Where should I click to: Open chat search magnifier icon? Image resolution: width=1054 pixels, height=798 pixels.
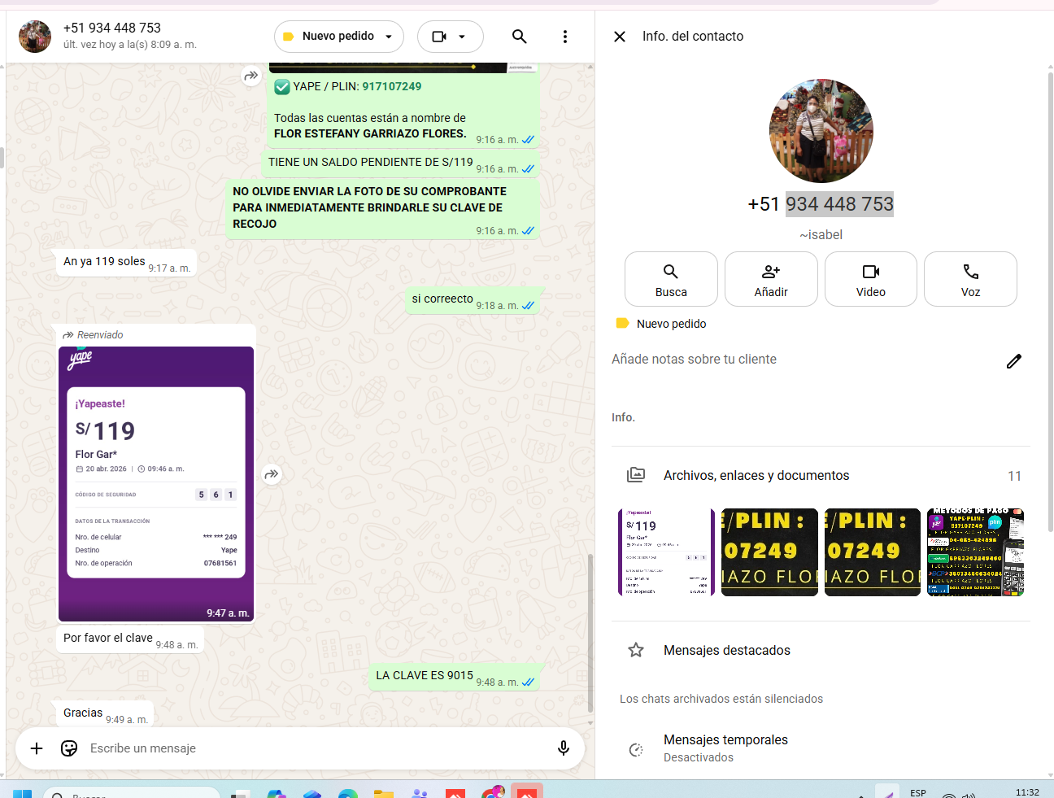[x=519, y=37]
